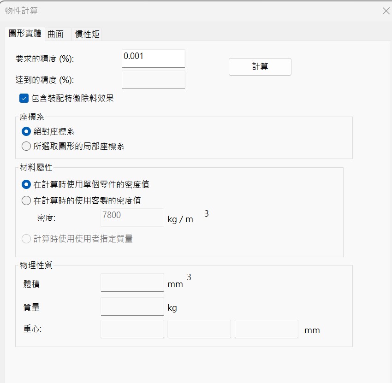Click the middle 重心 coordinate field
The width and height of the screenshot is (392, 383).
click(x=199, y=329)
